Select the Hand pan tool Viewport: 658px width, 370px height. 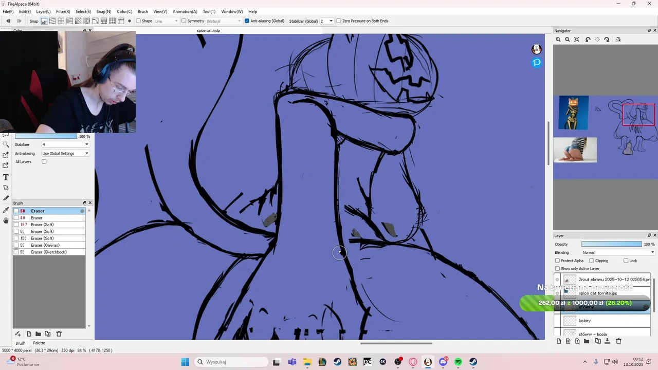pyautogui.click(x=6, y=220)
